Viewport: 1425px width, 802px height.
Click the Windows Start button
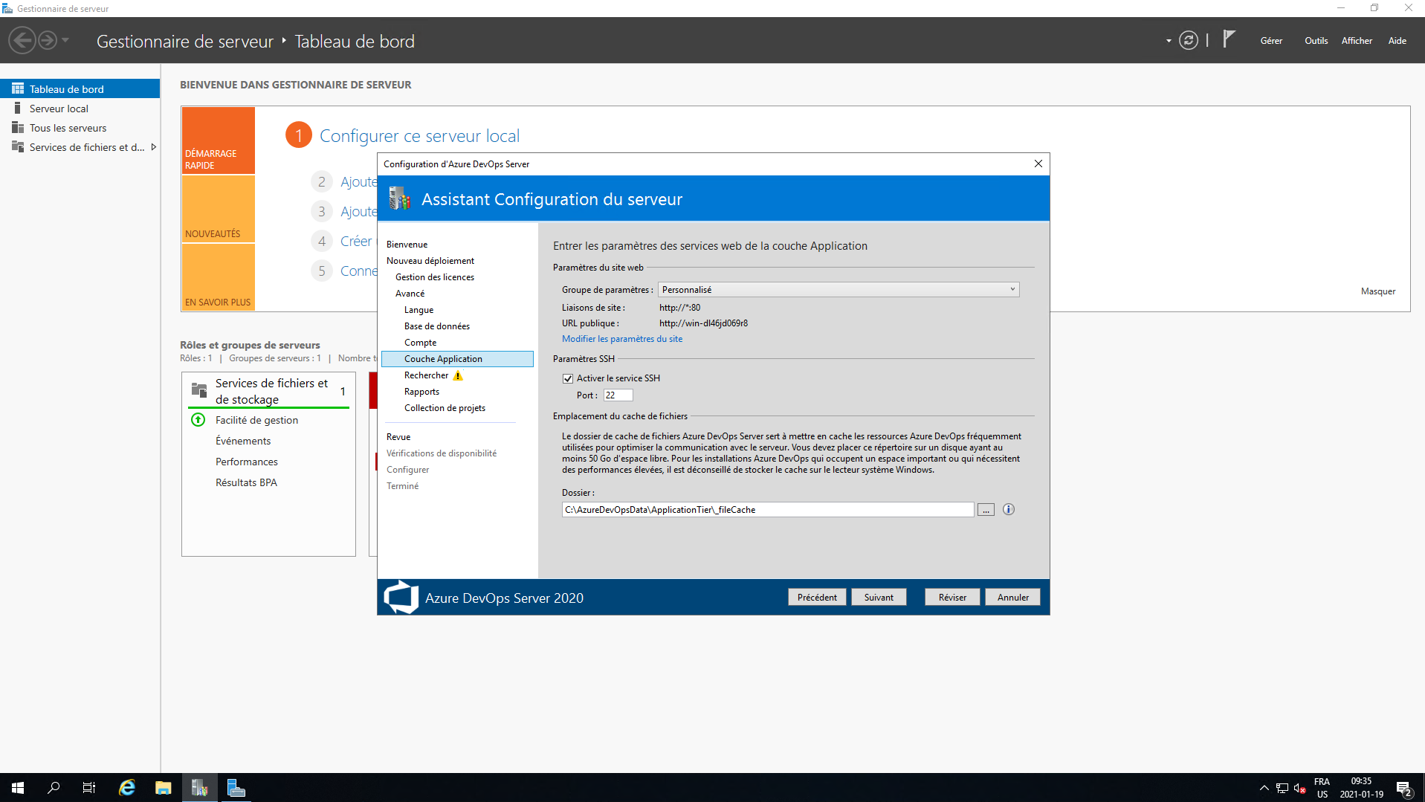(18, 788)
